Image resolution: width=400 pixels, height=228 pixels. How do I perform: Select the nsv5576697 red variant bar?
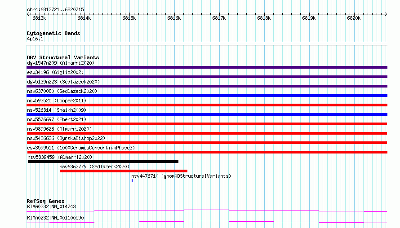207,124
